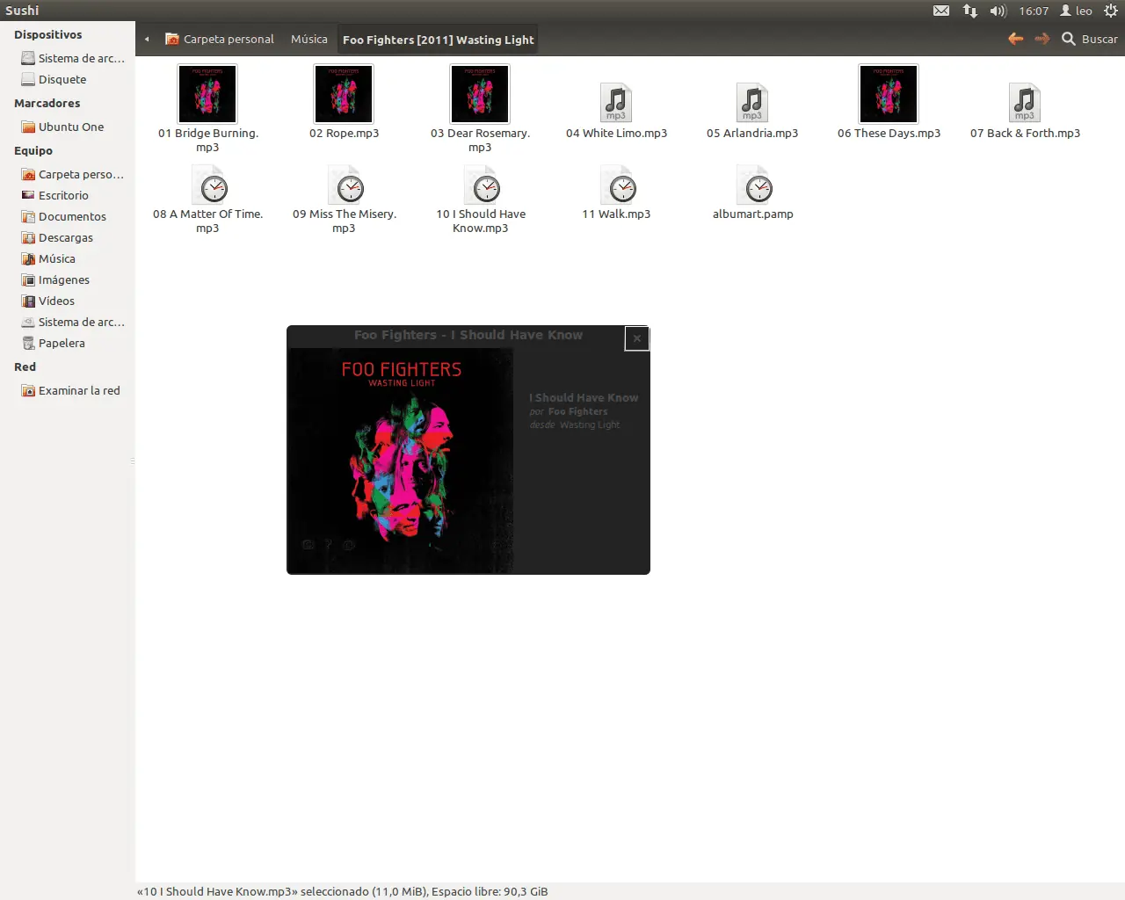The width and height of the screenshot is (1125, 900).
Task: Click the Buscar search button
Action: tap(1090, 39)
